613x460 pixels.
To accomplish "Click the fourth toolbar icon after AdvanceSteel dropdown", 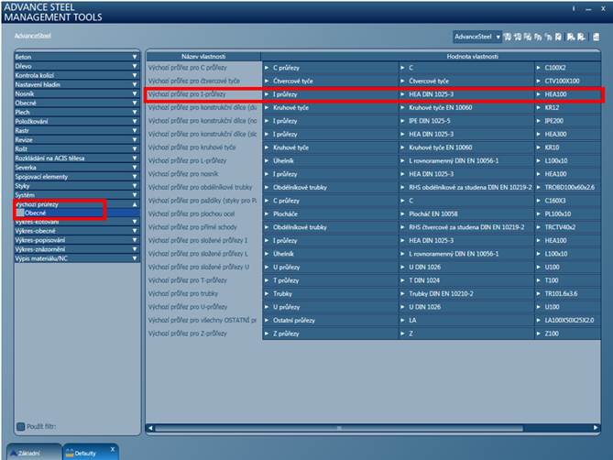I will tap(538, 37).
